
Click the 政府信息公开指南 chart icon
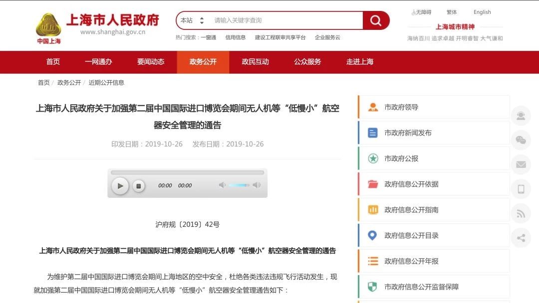pos(373,210)
